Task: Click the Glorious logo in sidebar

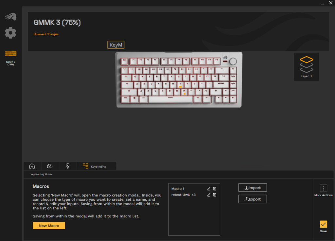Action: tap(11, 17)
